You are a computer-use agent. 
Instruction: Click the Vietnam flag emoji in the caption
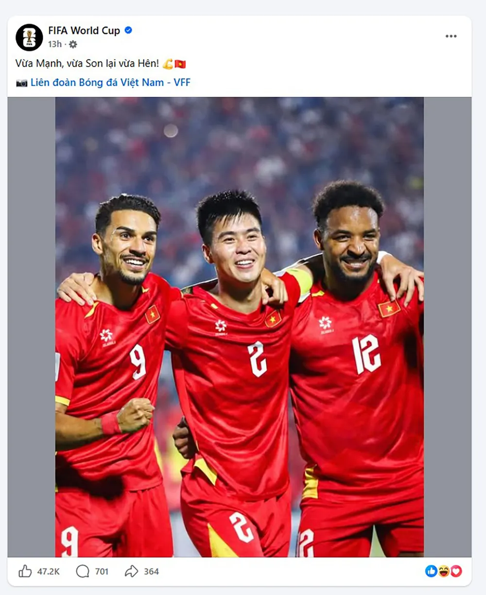click(180, 64)
